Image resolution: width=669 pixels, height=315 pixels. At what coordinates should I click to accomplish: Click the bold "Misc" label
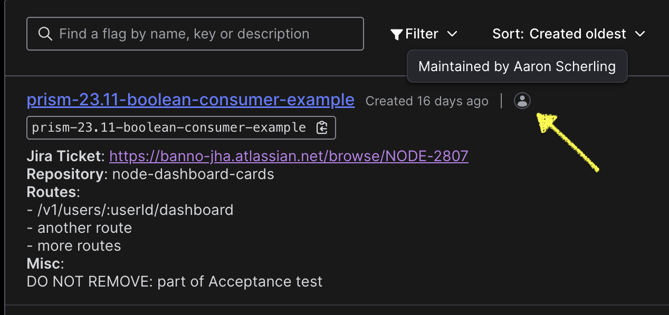(45, 264)
